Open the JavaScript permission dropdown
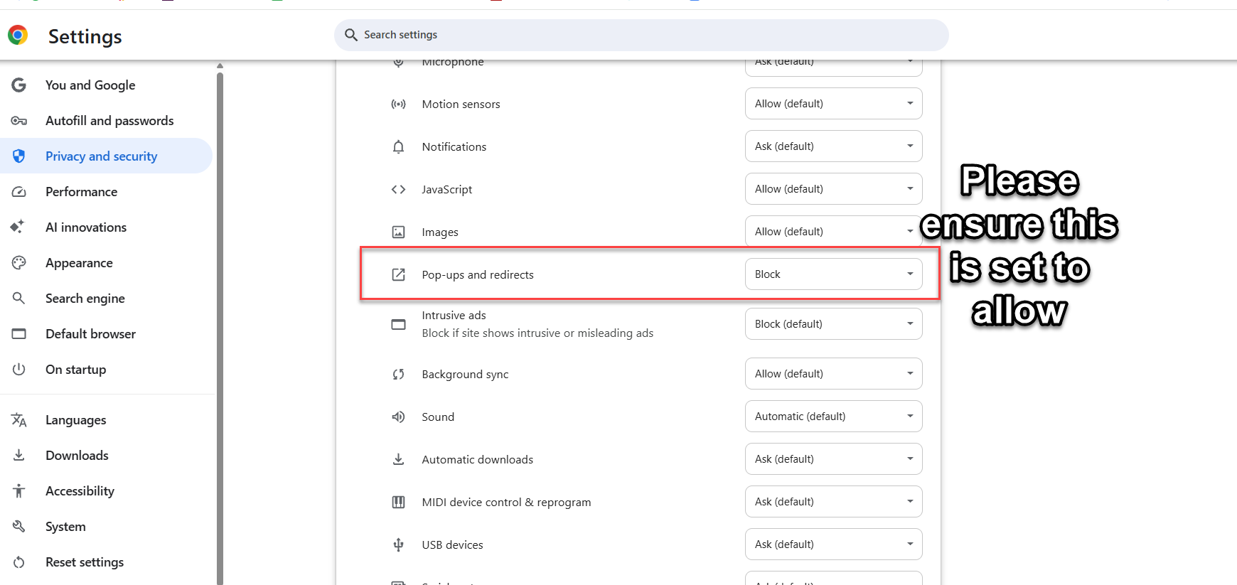This screenshot has width=1237, height=585. point(834,189)
